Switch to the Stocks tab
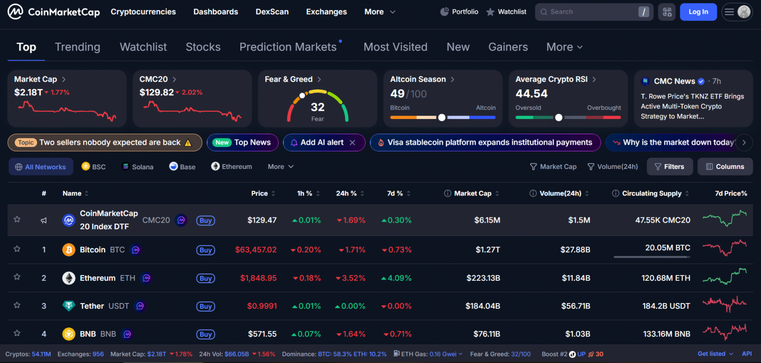 click(203, 47)
